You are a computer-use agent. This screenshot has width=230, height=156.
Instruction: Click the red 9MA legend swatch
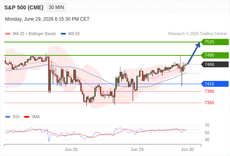[x=27, y=117]
